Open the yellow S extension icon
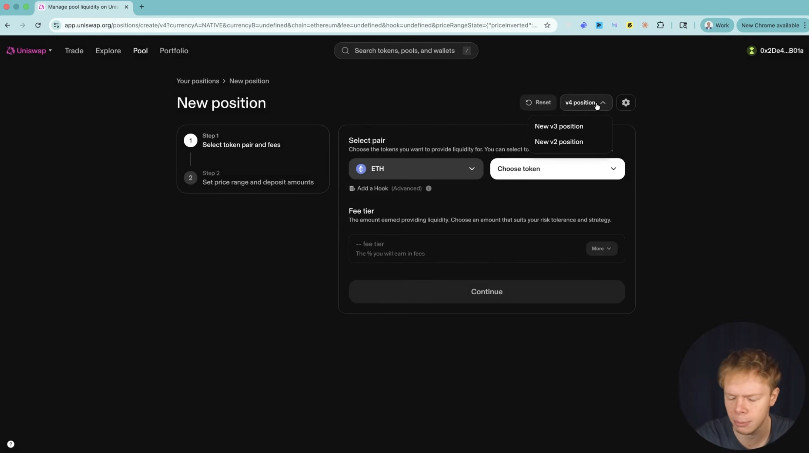The image size is (809, 453). coord(630,25)
